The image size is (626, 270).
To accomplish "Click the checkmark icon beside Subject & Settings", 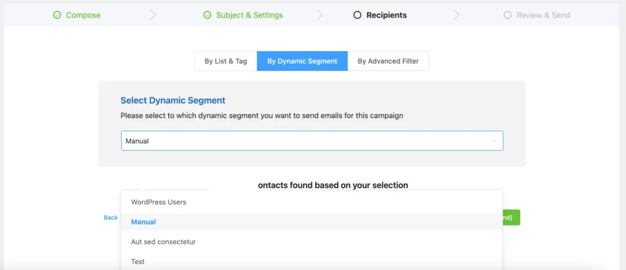I will [207, 15].
